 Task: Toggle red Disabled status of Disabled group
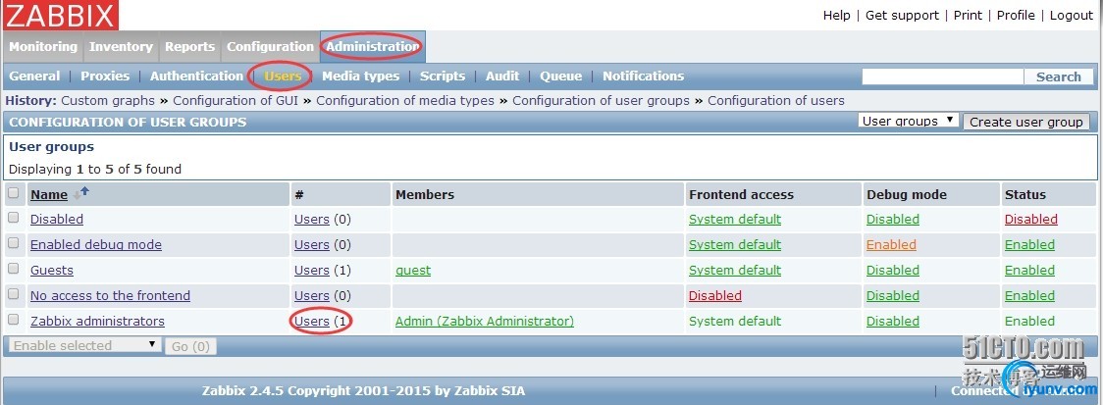[1030, 219]
